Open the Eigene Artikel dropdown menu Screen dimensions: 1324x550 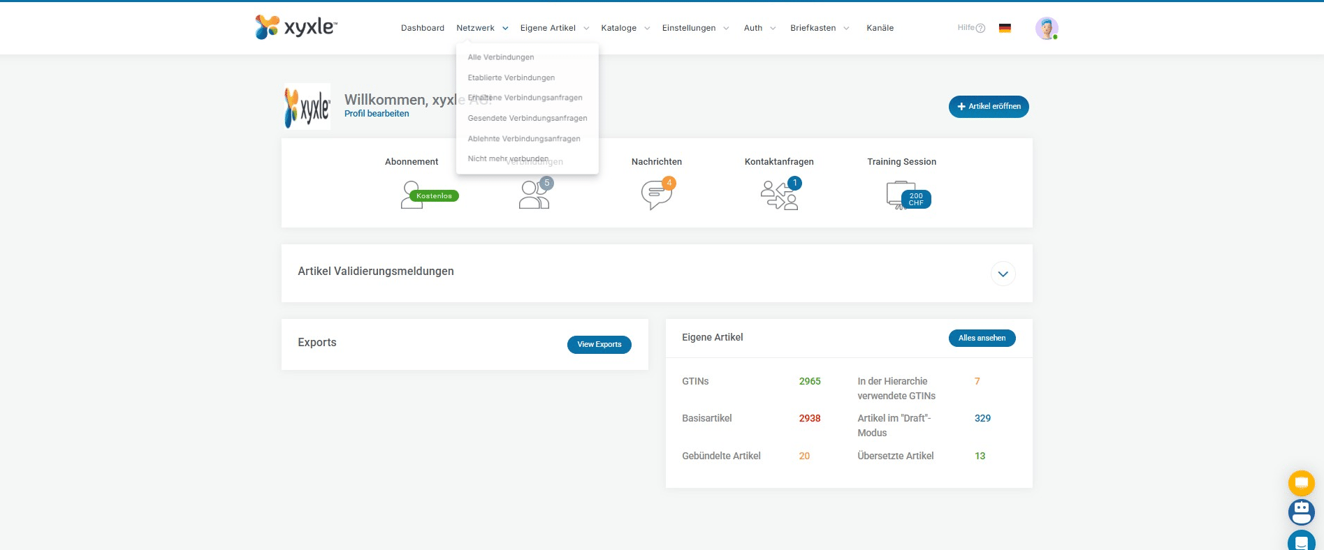click(554, 28)
